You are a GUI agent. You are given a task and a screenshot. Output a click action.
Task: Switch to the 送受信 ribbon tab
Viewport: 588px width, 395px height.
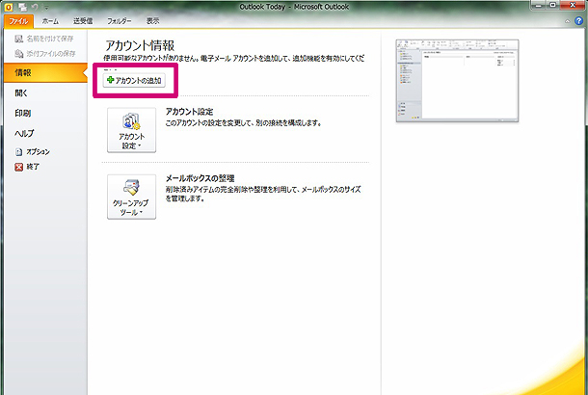pyautogui.click(x=83, y=21)
